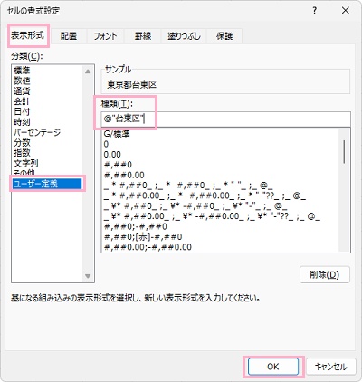
Task: Click the OK button
Action: pyautogui.click(x=273, y=367)
